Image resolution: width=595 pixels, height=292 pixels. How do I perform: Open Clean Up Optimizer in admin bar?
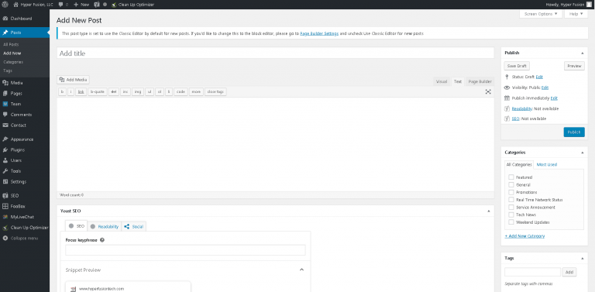(133, 5)
